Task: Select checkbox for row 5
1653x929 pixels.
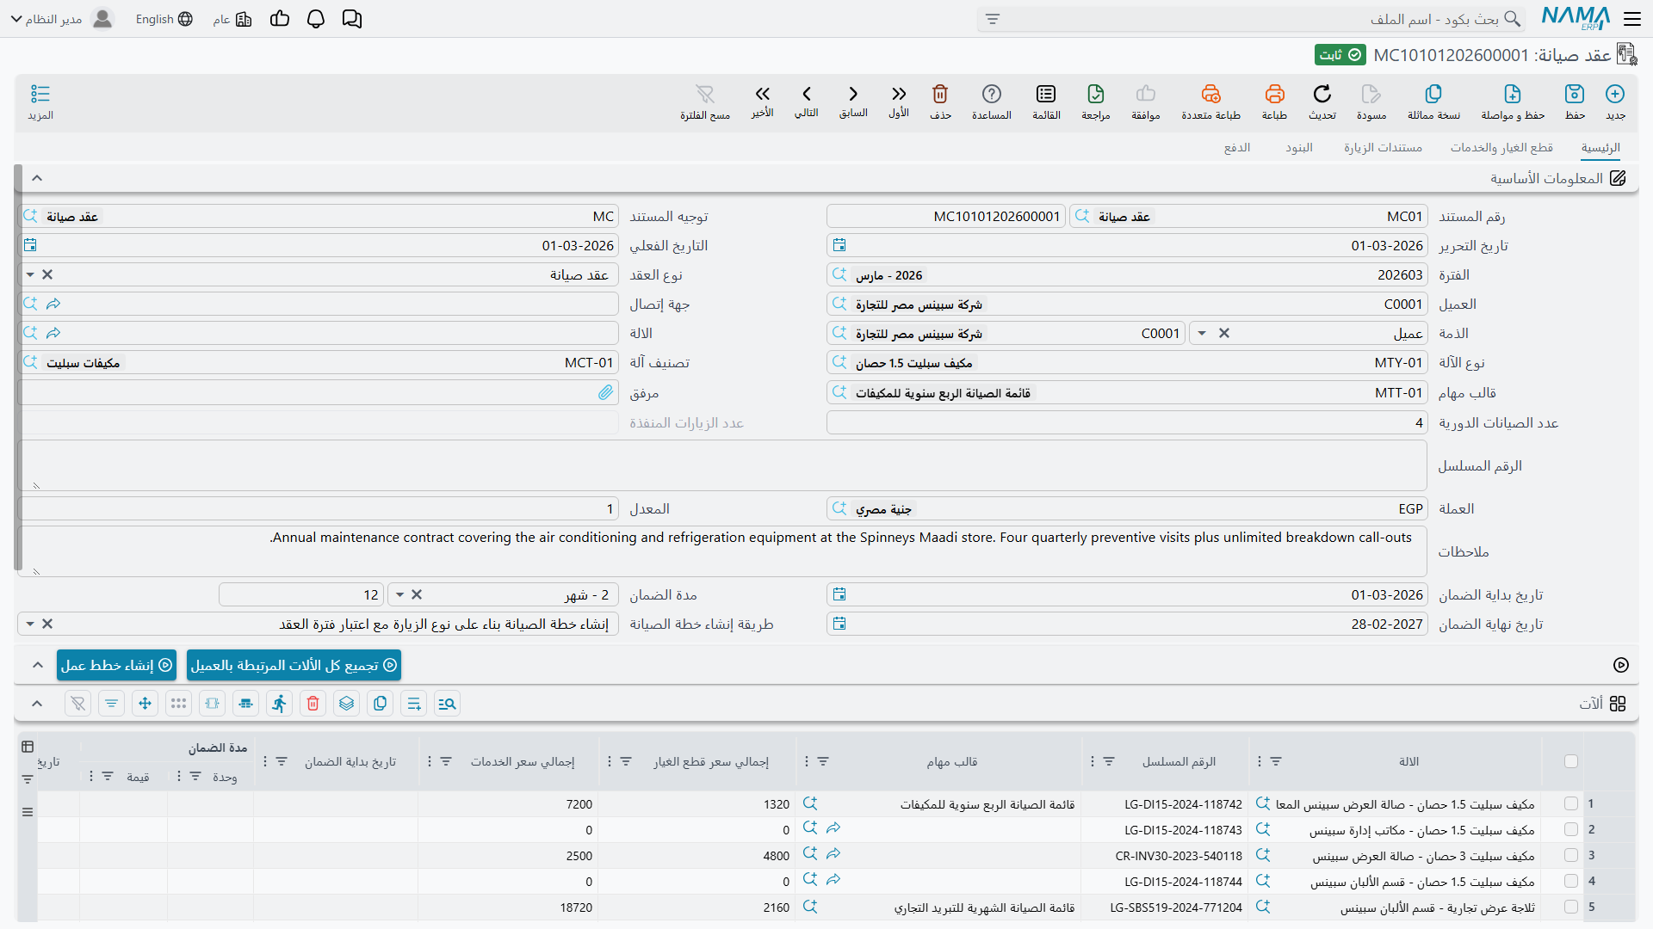Action: (1571, 907)
